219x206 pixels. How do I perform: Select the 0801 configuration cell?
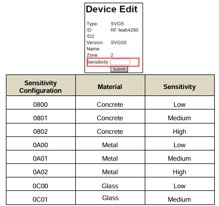(x=41, y=116)
